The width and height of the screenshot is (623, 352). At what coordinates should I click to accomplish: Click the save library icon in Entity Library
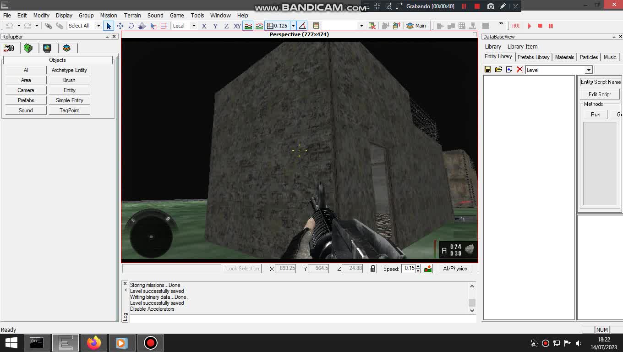pyautogui.click(x=487, y=69)
